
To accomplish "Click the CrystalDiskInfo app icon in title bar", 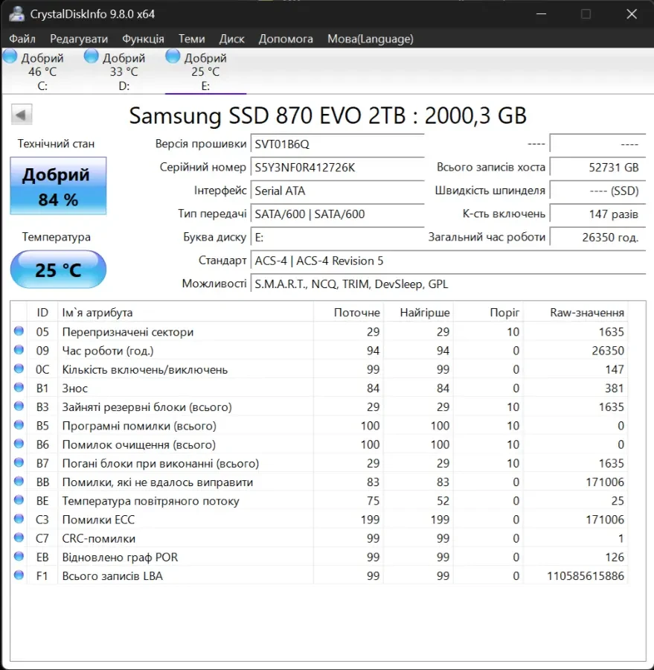I will point(17,13).
